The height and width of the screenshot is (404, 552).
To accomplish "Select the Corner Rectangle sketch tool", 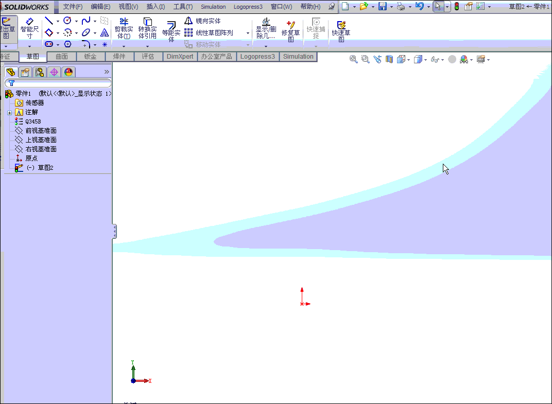I will pyautogui.click(x=49, y=33).
